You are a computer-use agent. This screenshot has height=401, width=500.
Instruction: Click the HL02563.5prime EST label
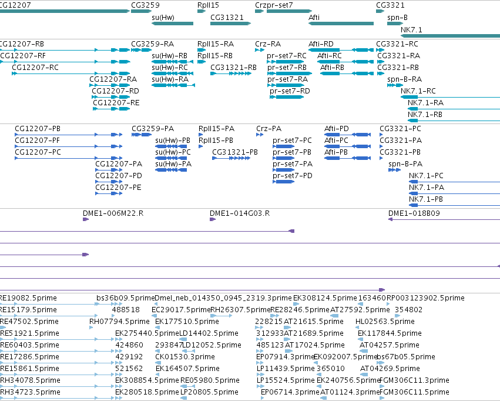tap(385, 322)
